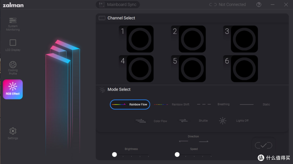This screenshot has width=293, height=164.
Task: Choose the Rainbow Shift mode
Action: (x=171, y=104)
